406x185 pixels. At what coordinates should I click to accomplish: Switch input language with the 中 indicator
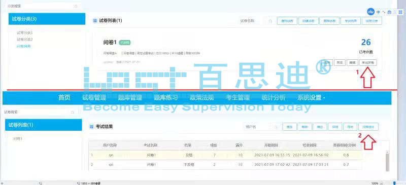pos(379,12)
